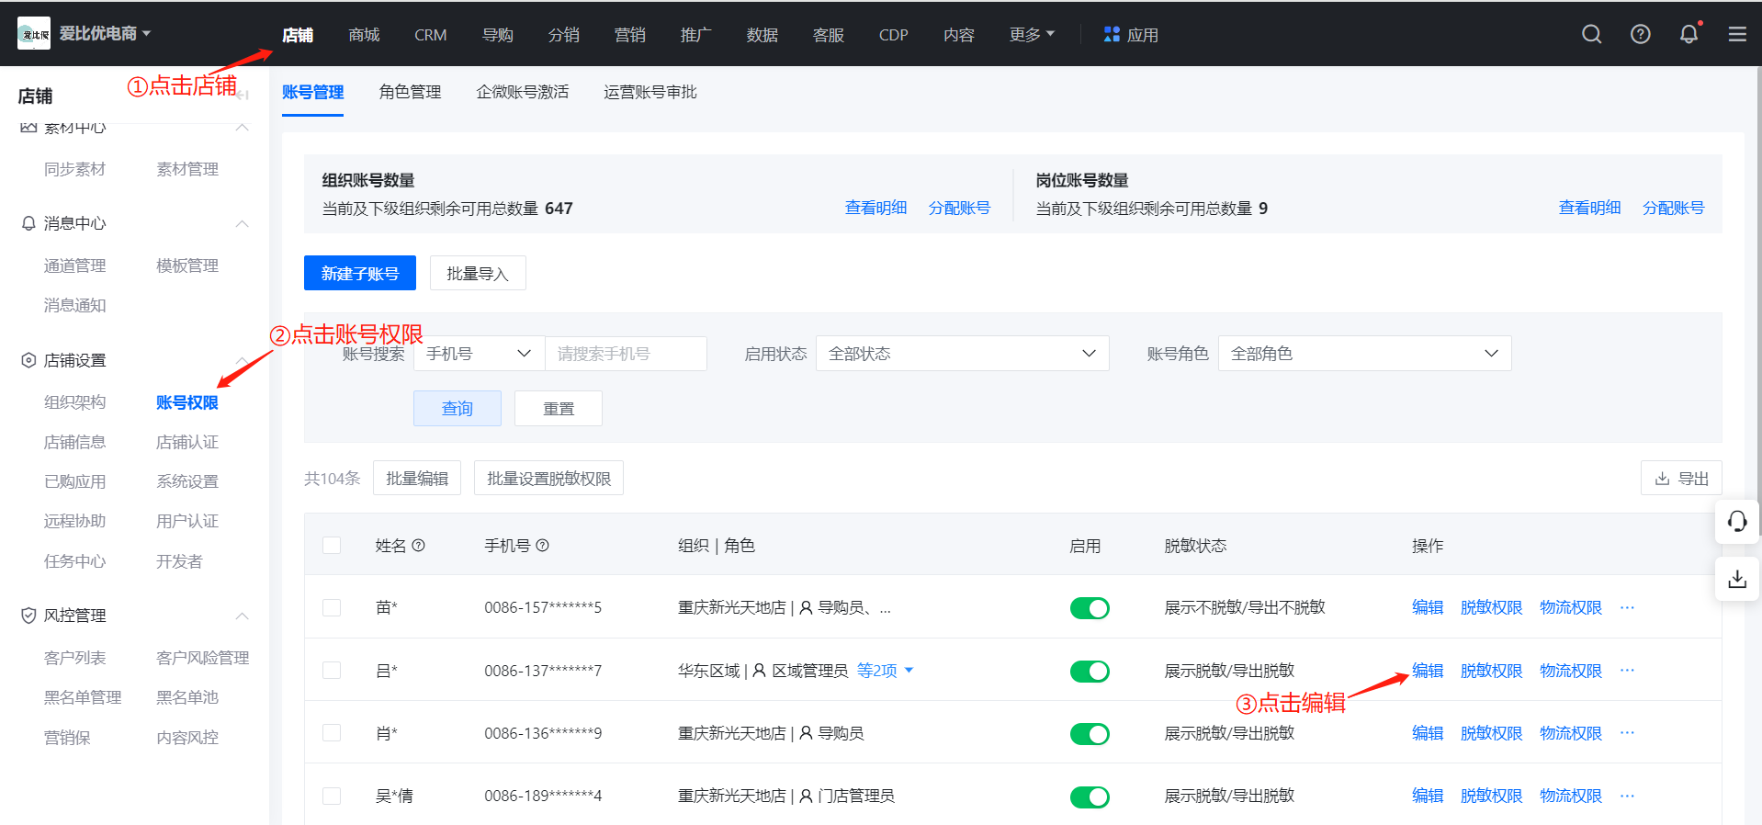Viewport: 1762px width, 825px height.
Task: Collapse the 消息中心 sidebar section
Action: 243,223
